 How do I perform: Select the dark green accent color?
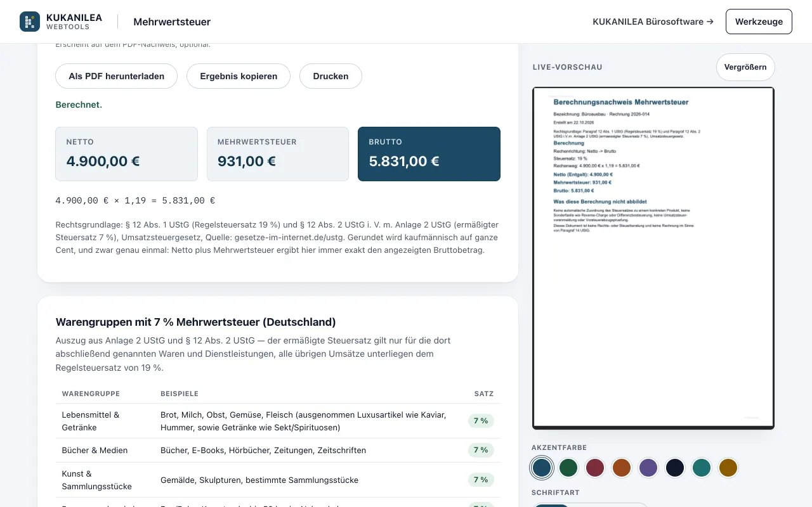[568, 468]
